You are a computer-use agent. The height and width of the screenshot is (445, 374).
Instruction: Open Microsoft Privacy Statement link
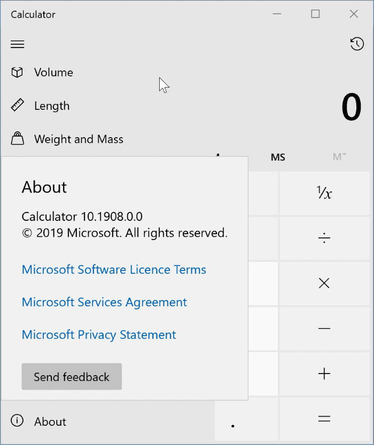pyautogui.click(x=99, y=335)
